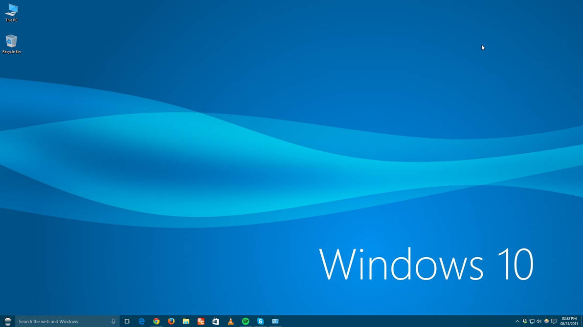Image resolution: width=583 pixels, height=327 pixels.
Task: Open the last pinned taskbar app after Skype
Action: tap(275, 322)
